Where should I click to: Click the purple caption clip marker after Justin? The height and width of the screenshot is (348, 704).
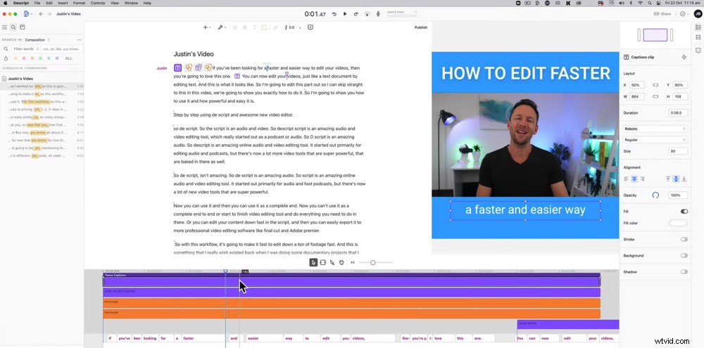point(178,68)
